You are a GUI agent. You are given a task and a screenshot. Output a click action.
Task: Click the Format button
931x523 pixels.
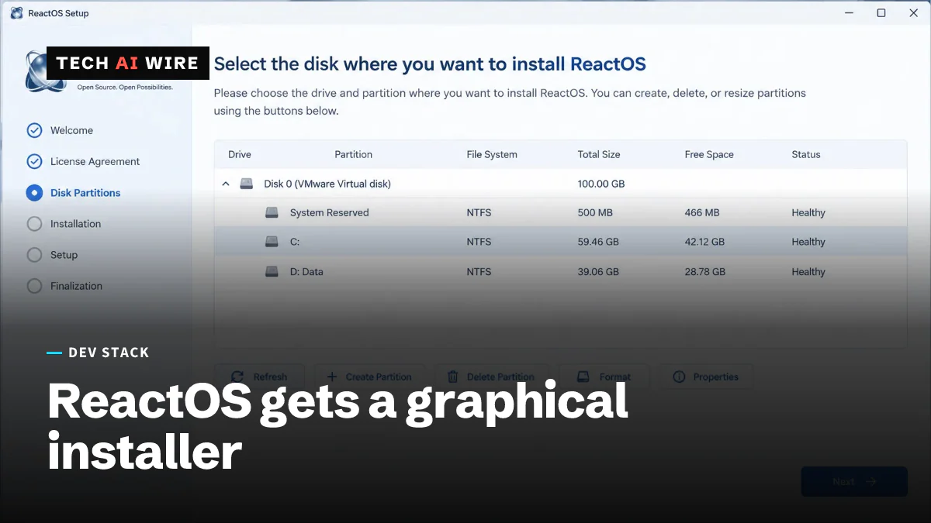point(604,377)
